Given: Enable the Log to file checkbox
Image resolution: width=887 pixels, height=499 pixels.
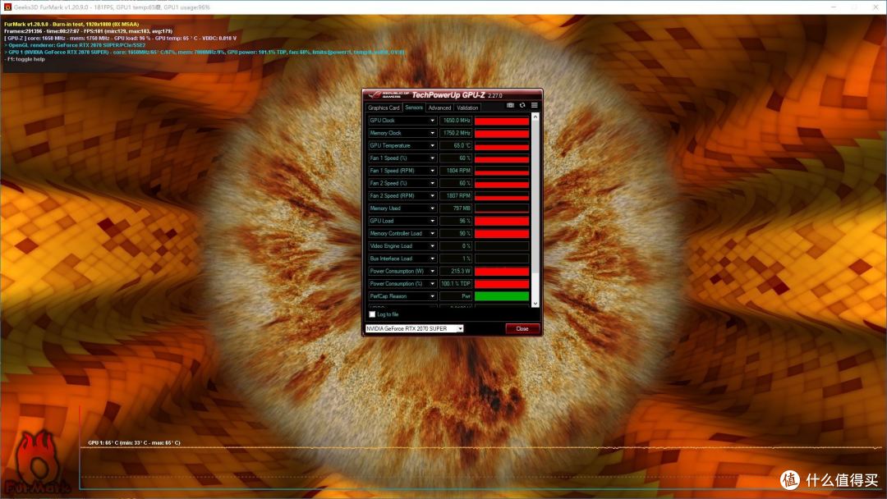Looking at the screenshot, I should point(372,314).
